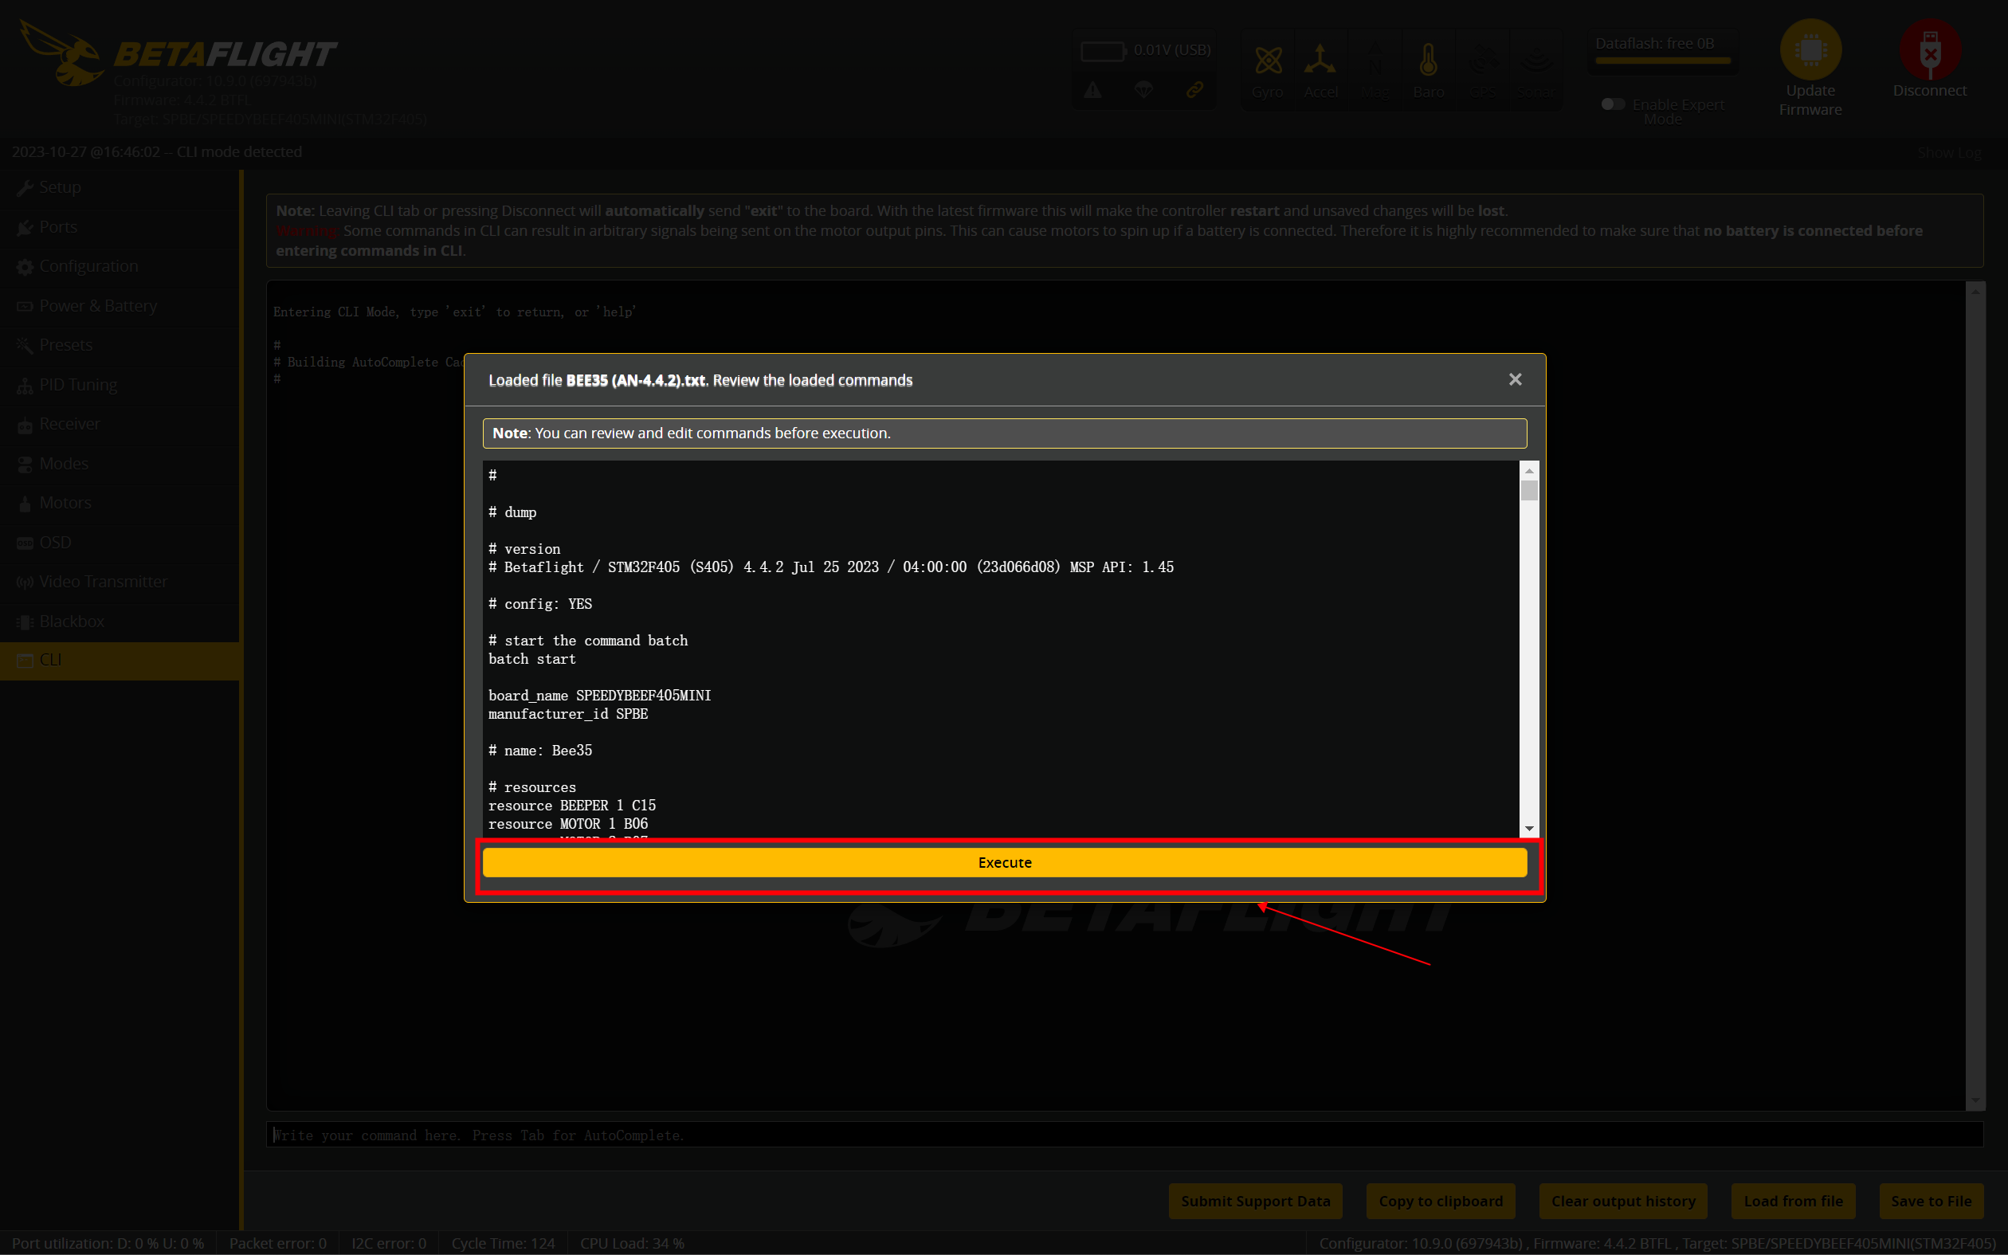
Task: Click 'manufacturer_id SPBE' line
Action: (567, 714)
